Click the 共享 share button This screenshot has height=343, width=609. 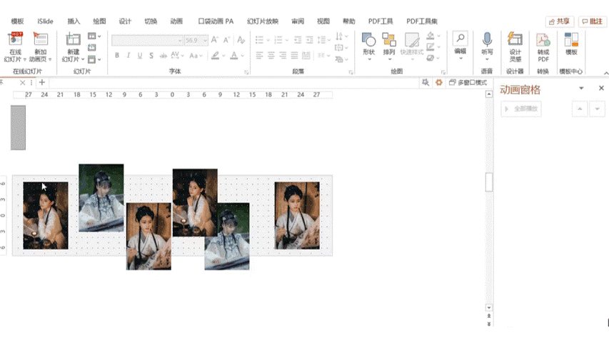(560, 21)
